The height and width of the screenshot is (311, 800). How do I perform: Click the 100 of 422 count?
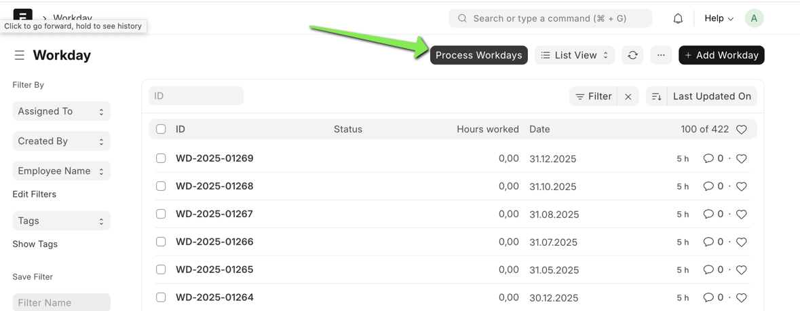pos(704,129)
